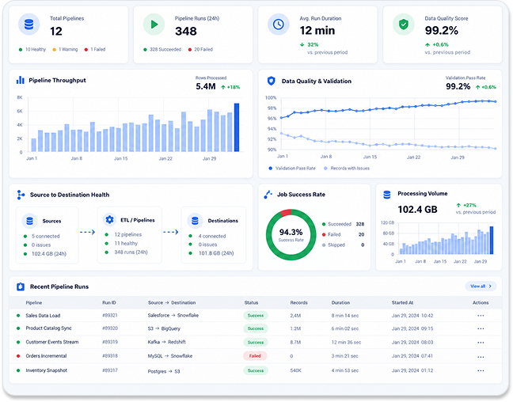Sort by the Started At column header
Screen dimensions: 513x402
click(402, 303)
